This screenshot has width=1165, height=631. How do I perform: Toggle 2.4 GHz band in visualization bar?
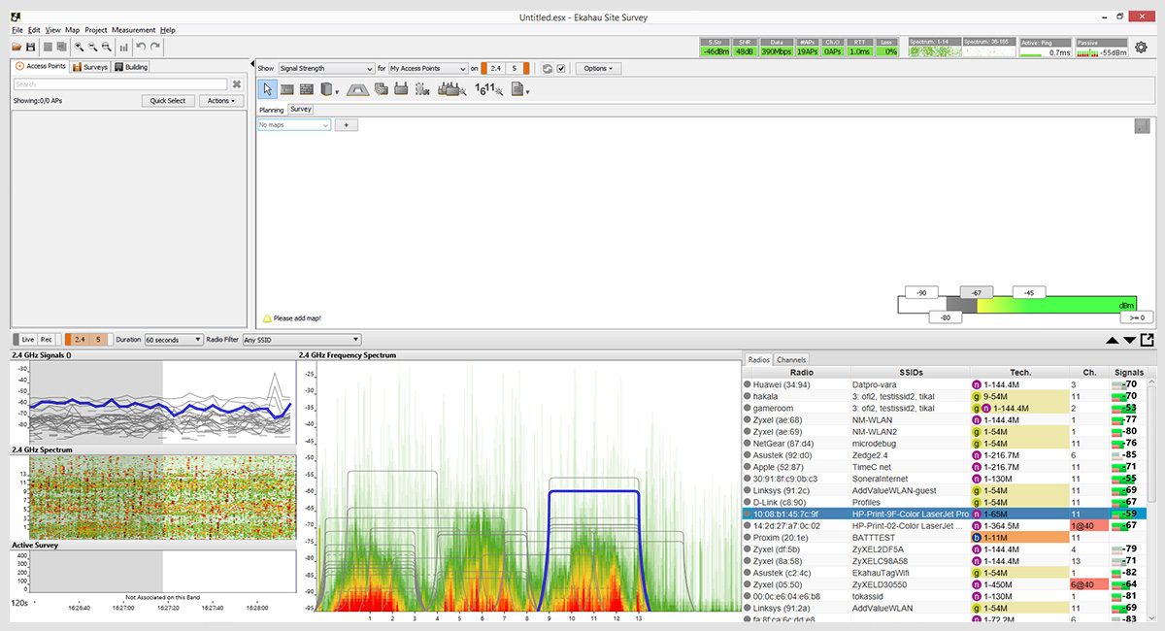(495, 69)
